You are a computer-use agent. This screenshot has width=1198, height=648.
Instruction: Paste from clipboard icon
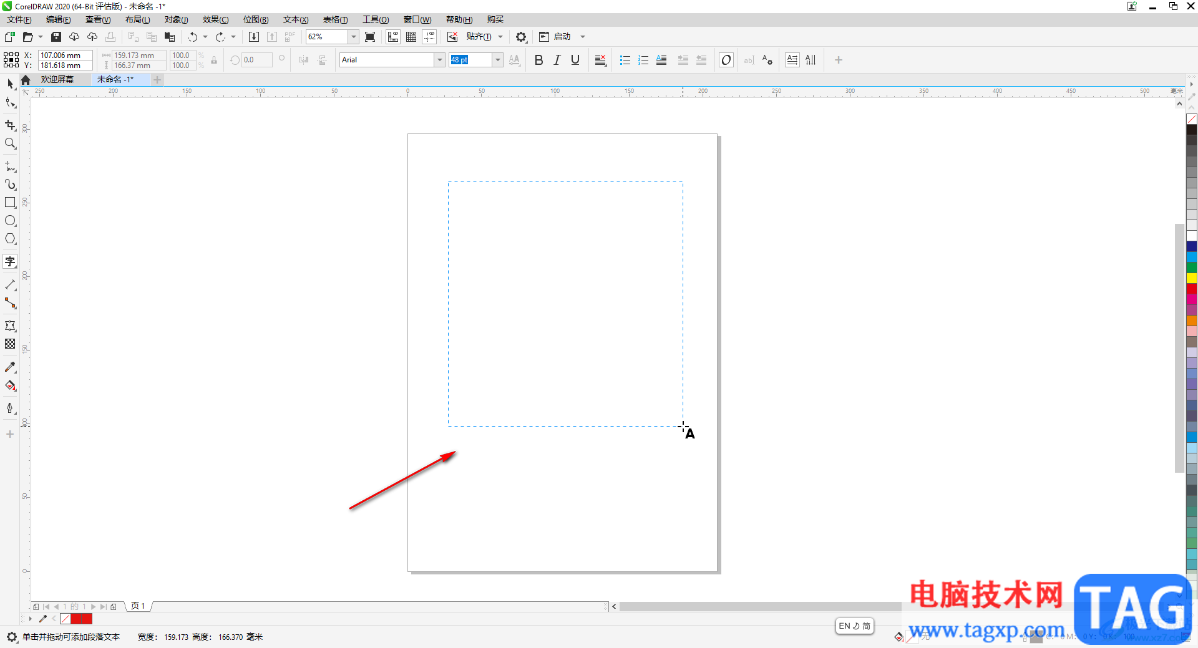[170, 37]
